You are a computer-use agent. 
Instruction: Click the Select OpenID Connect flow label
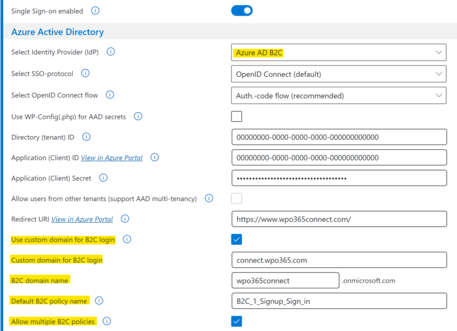[x=54, y=95]
